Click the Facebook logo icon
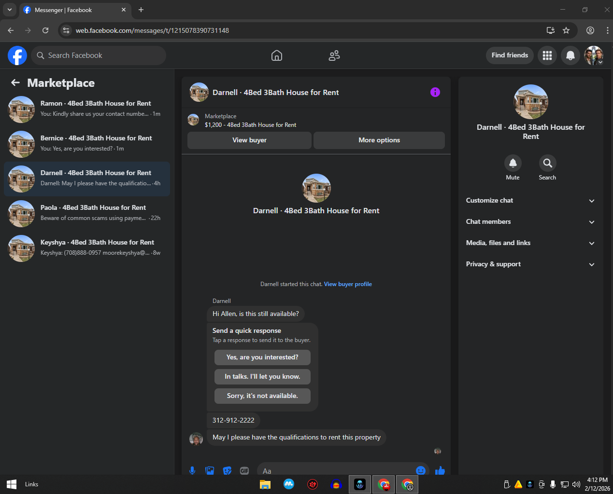 [17, 55]
